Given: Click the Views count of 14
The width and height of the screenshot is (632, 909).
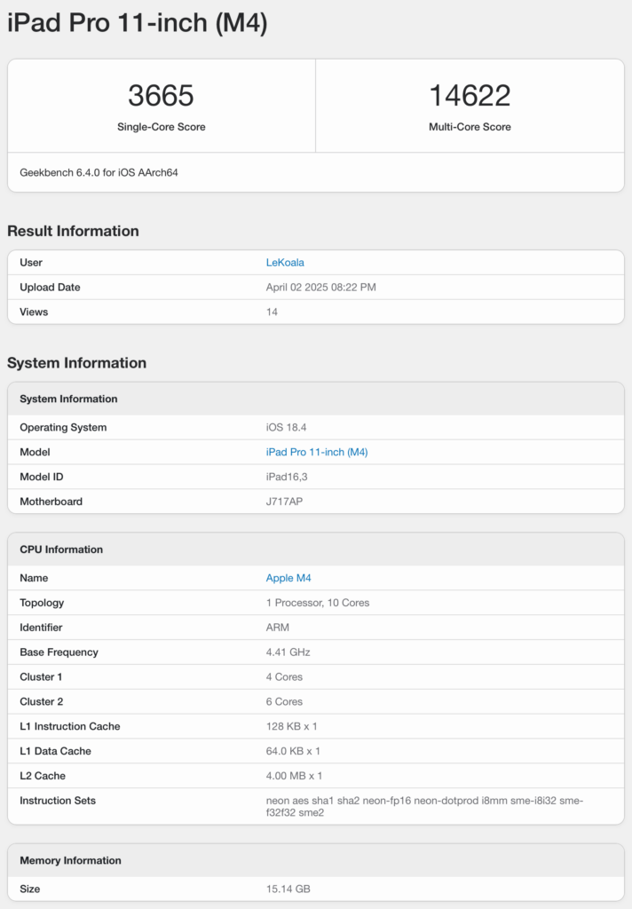Looking at the screenshot, I should click(272, 312).
